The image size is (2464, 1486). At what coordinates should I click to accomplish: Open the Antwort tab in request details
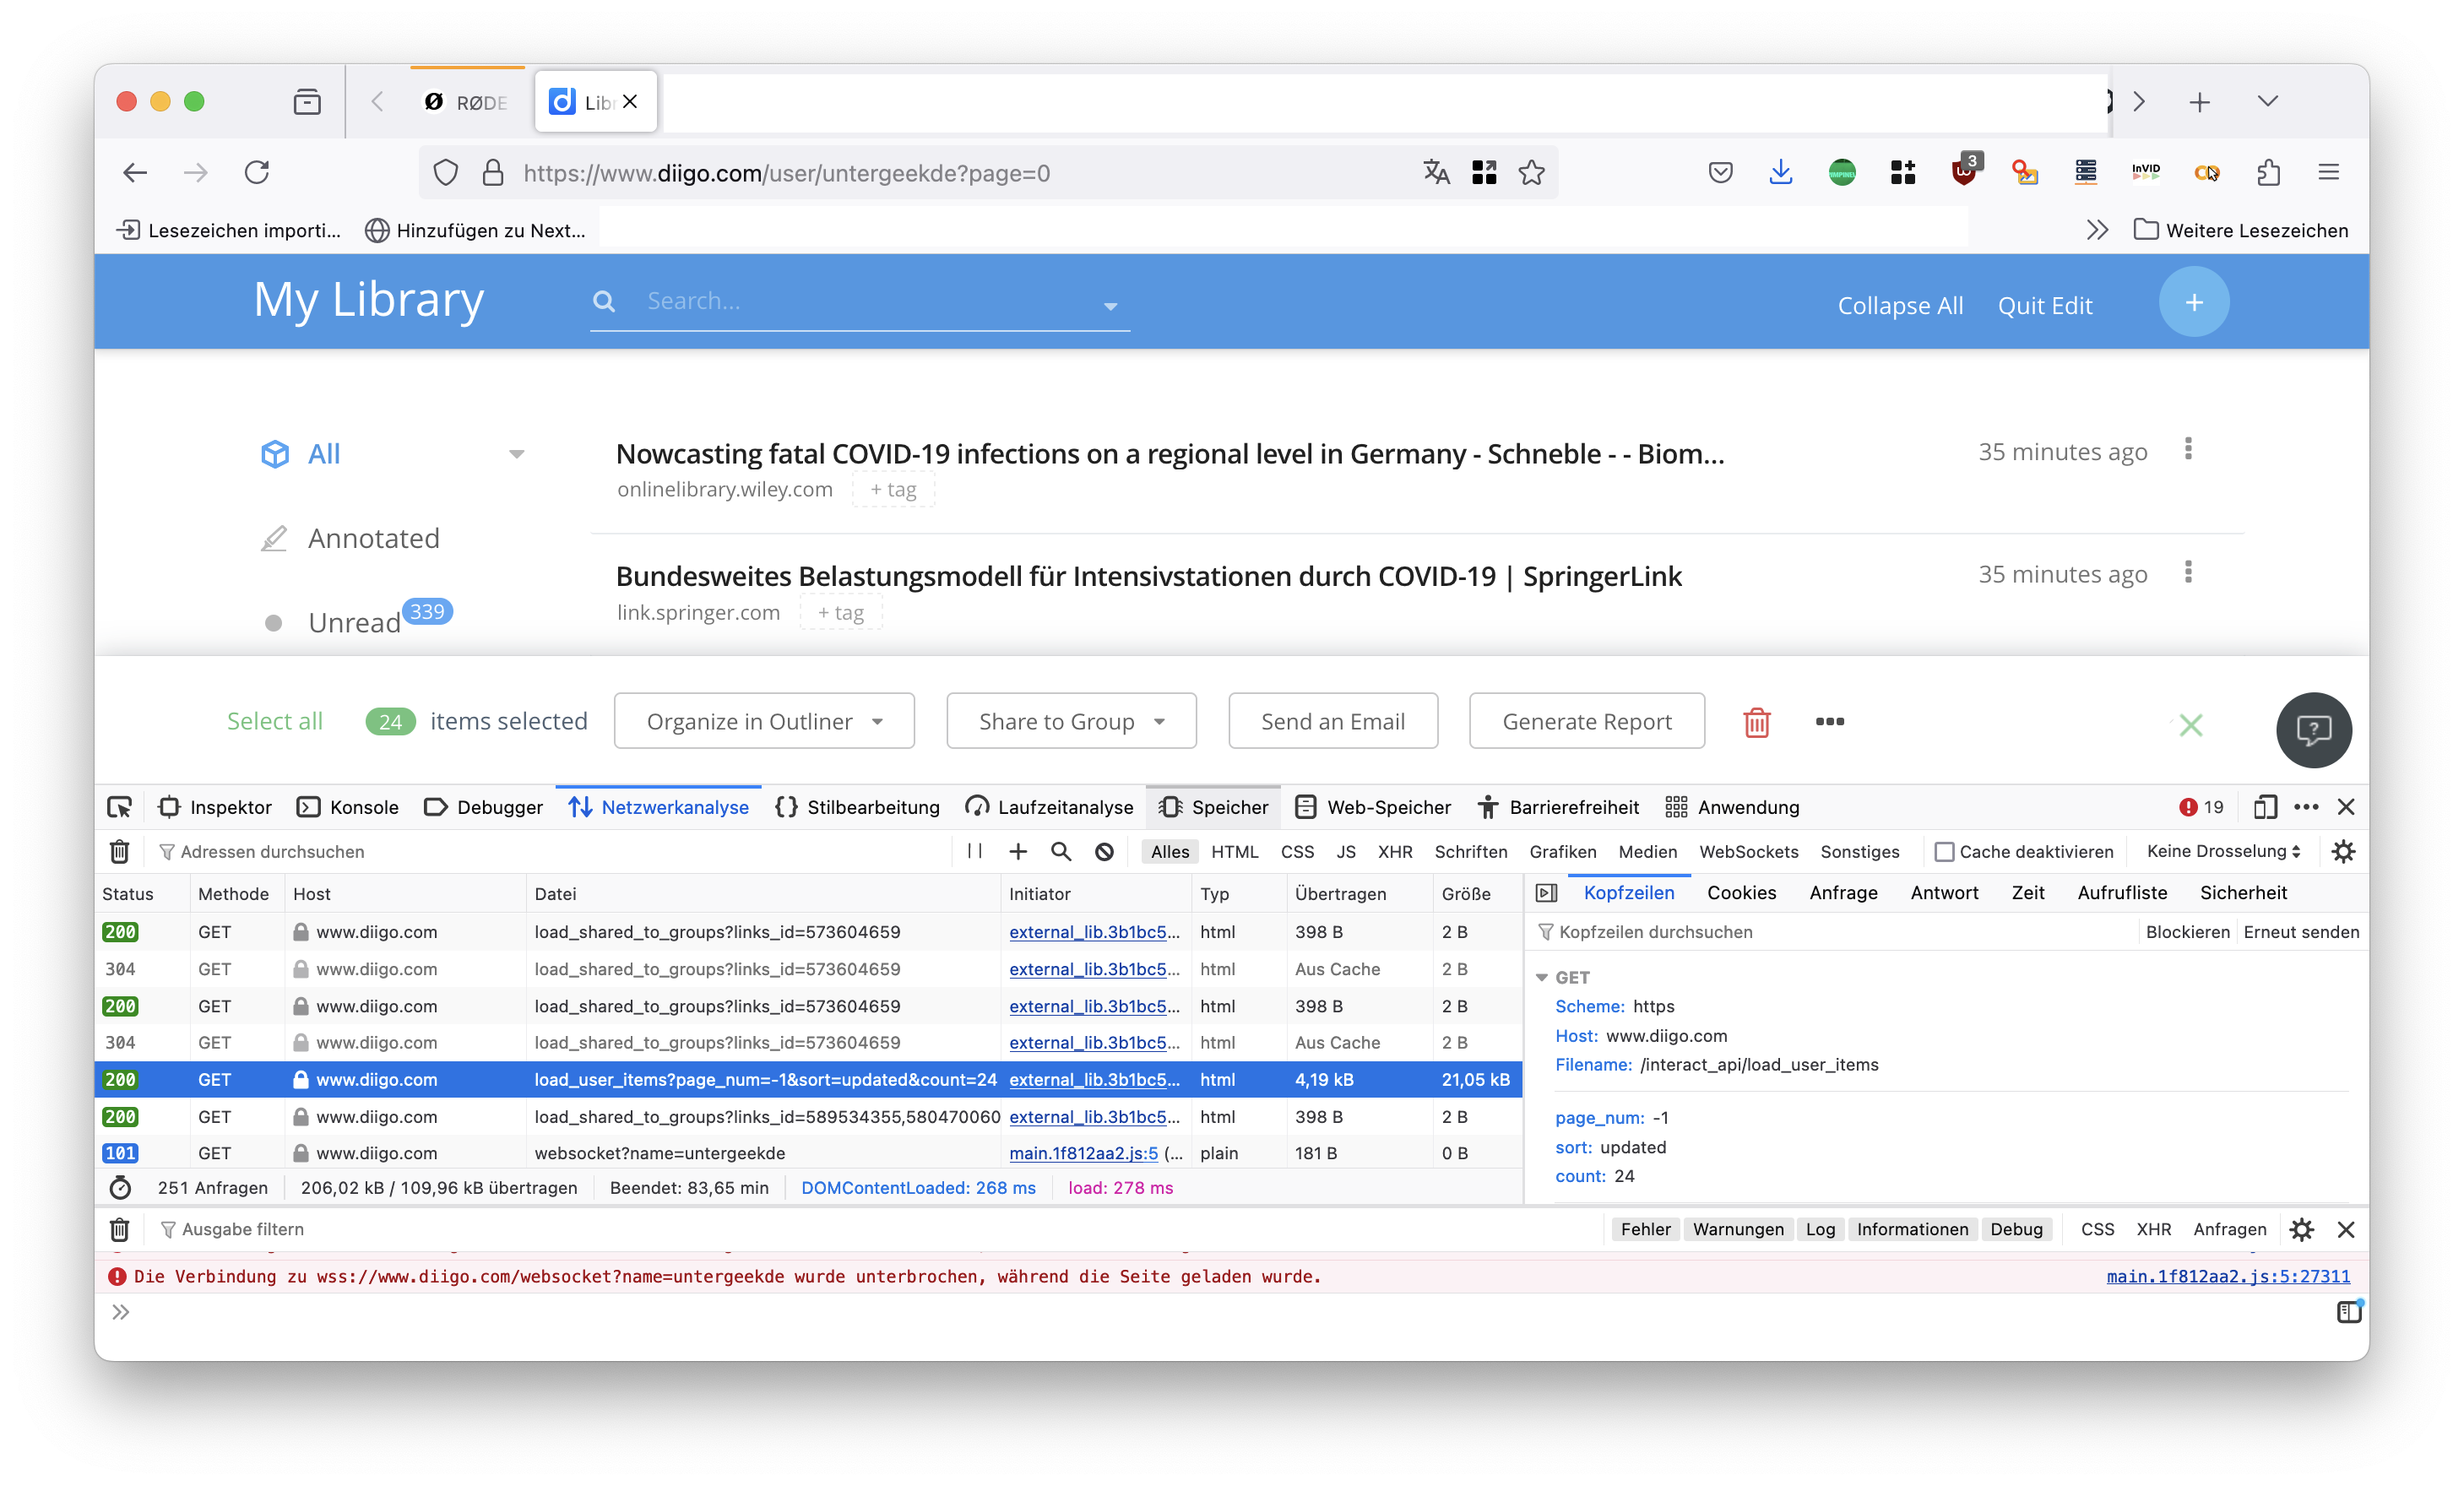[1944, 892]
